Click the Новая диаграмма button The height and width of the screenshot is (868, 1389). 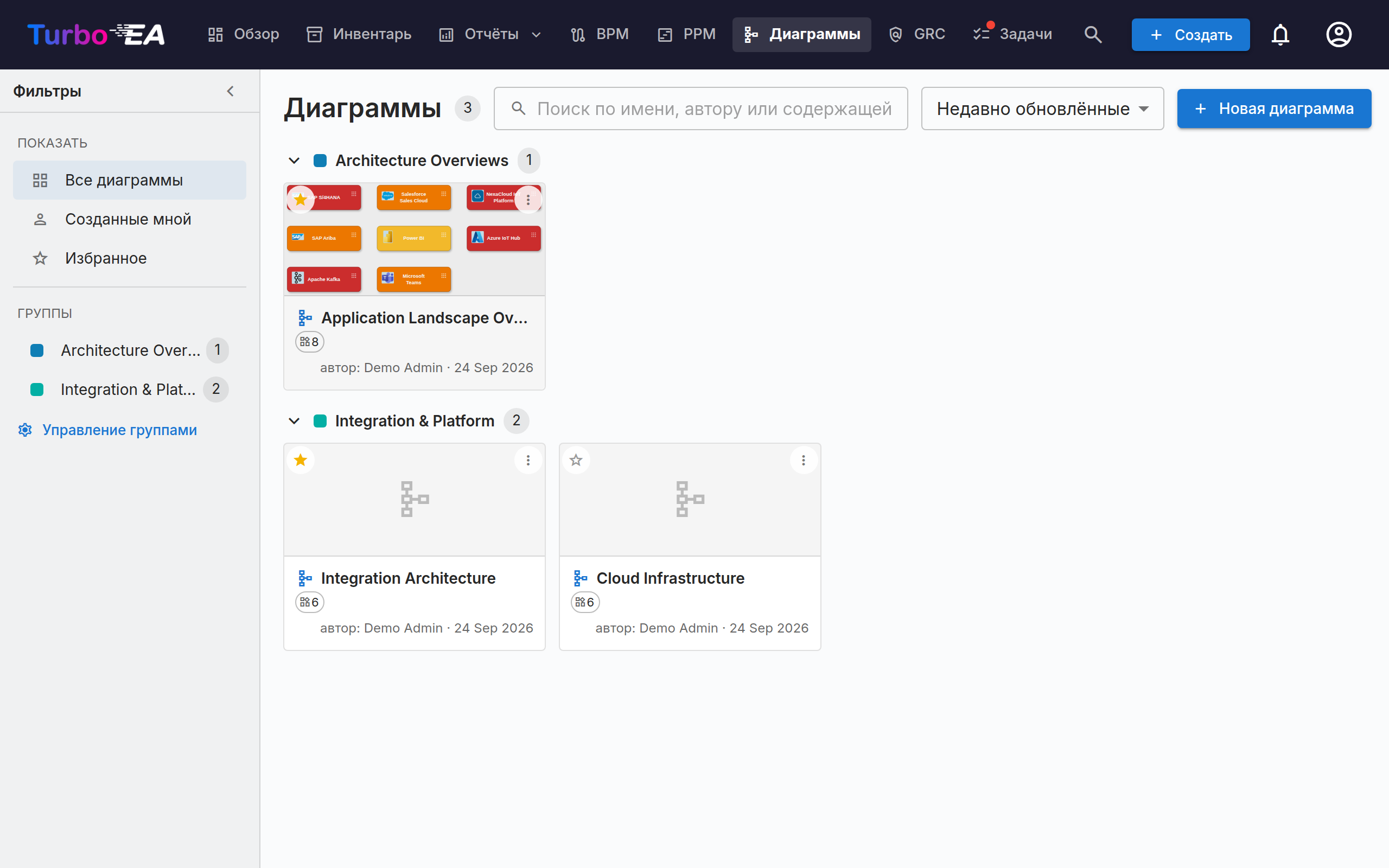click(1273, 108)
